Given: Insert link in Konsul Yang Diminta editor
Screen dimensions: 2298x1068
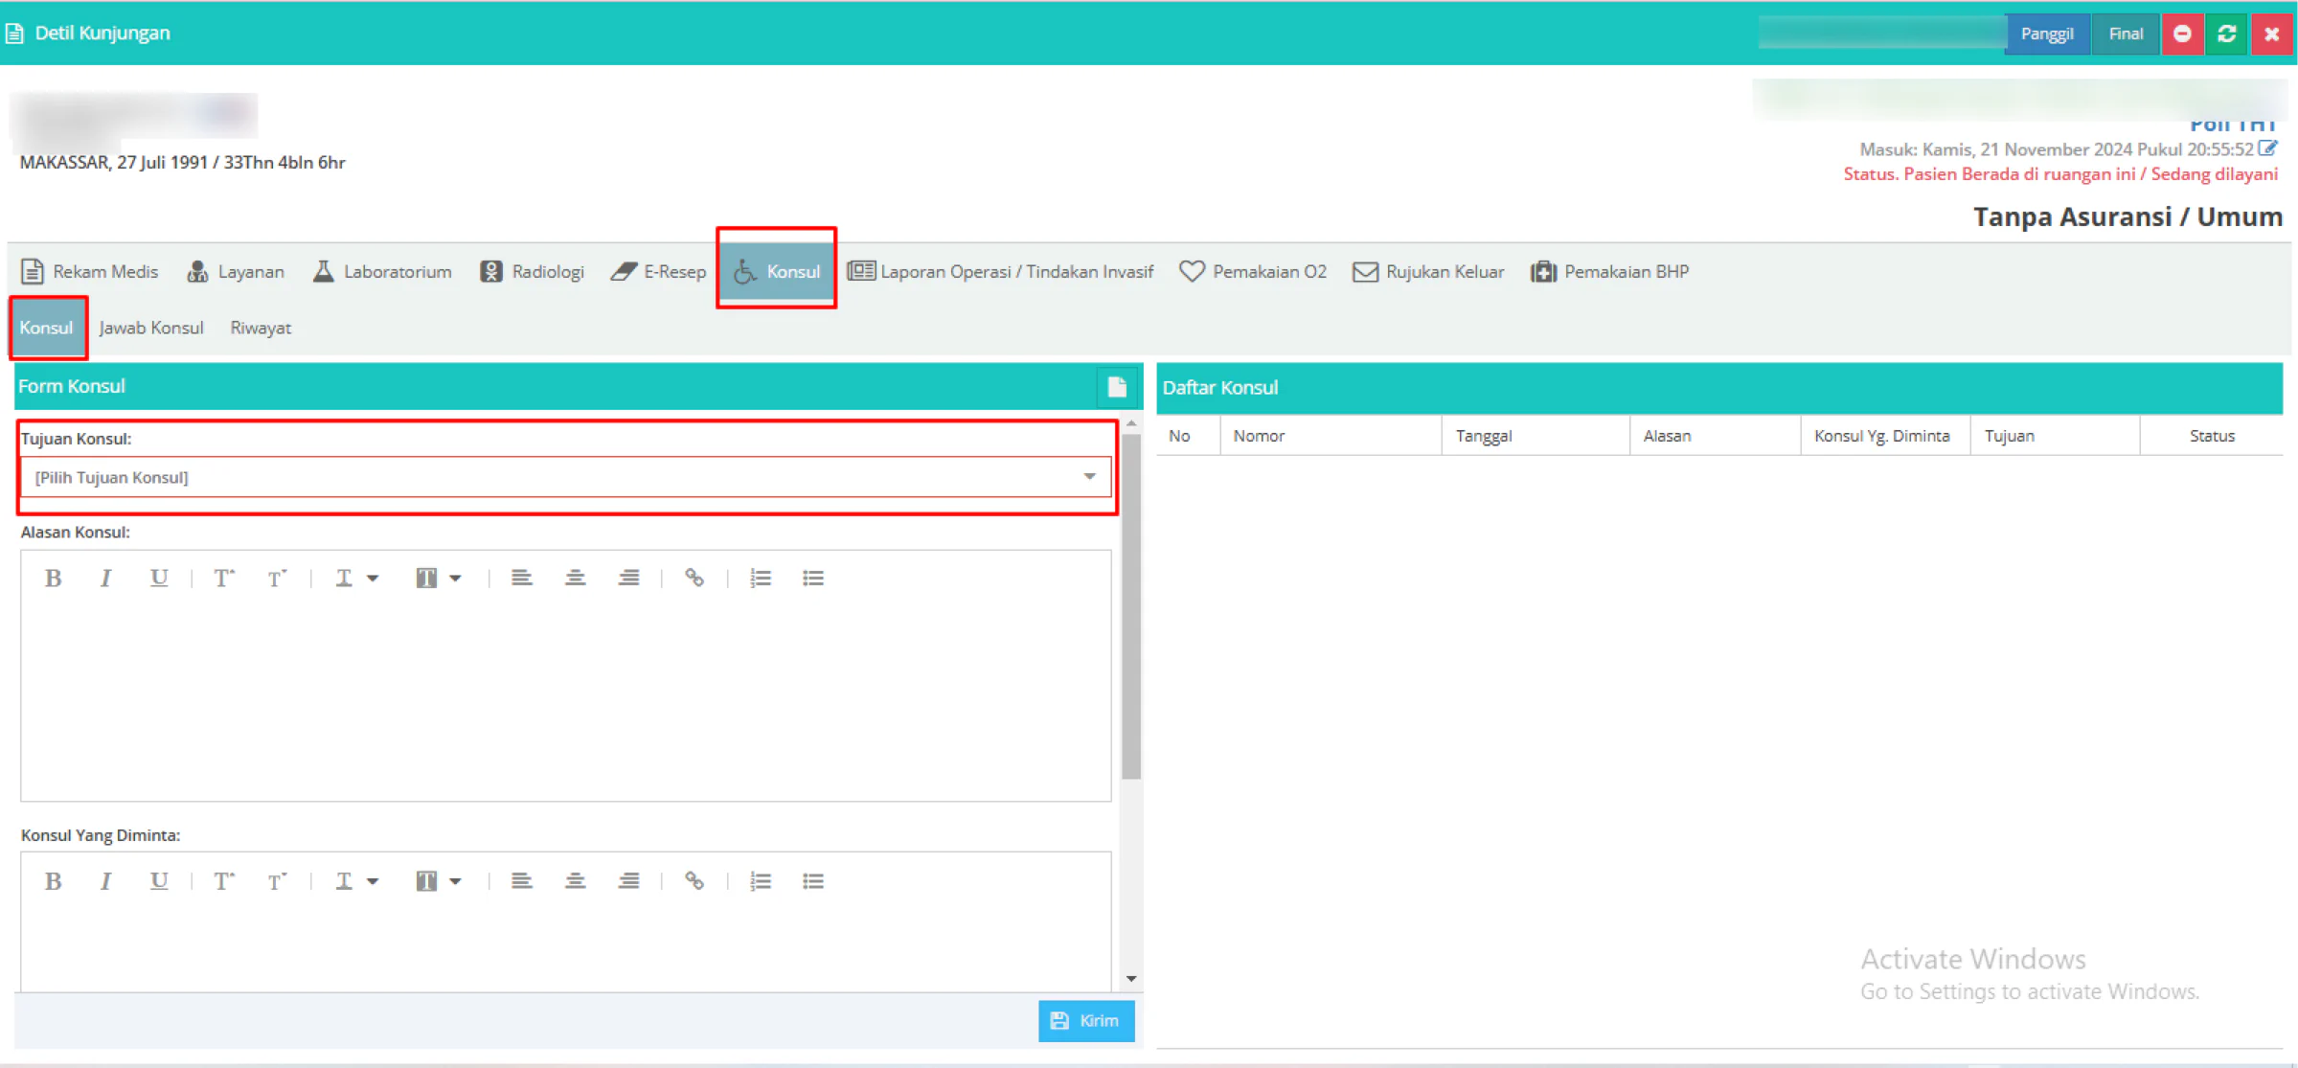Looking at the screenshot, I should [694, 881].
